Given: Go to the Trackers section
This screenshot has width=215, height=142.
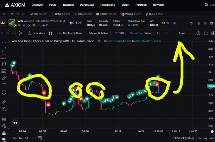Looking at the screenshot, I should coord(68,5).
